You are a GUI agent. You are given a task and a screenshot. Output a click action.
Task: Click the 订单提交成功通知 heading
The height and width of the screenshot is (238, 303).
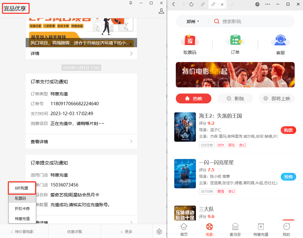tap(49, 163)
